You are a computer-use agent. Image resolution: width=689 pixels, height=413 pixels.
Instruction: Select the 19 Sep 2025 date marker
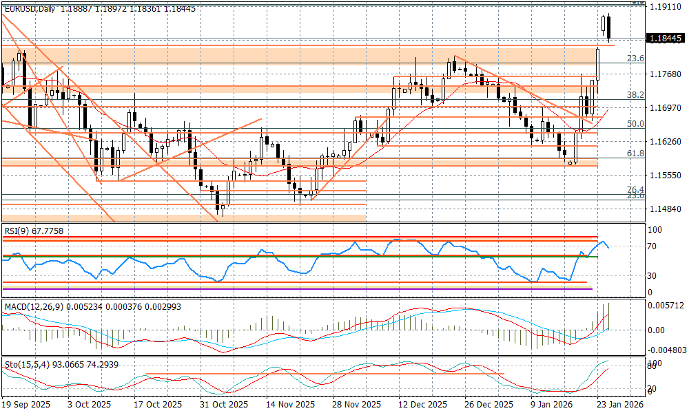point(26,405)
